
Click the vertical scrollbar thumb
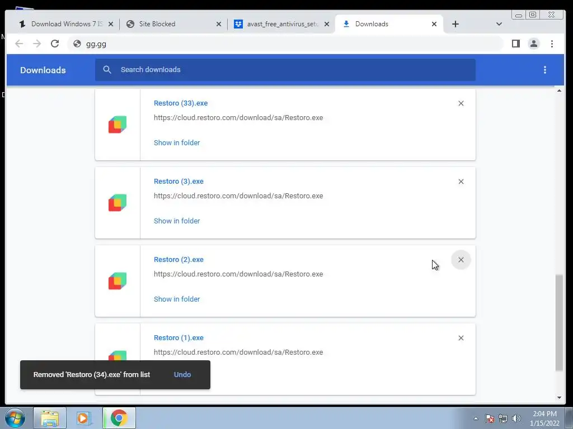(559, 323)
